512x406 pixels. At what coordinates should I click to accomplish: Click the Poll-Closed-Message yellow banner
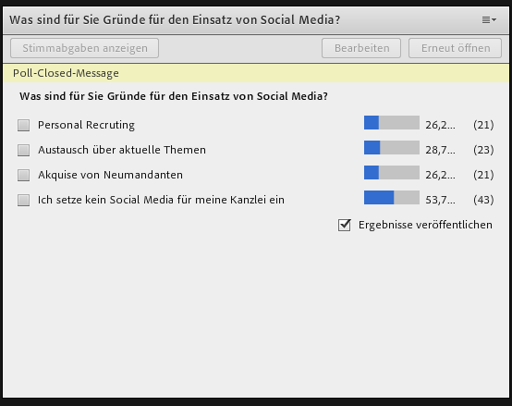tap(256, 73)
